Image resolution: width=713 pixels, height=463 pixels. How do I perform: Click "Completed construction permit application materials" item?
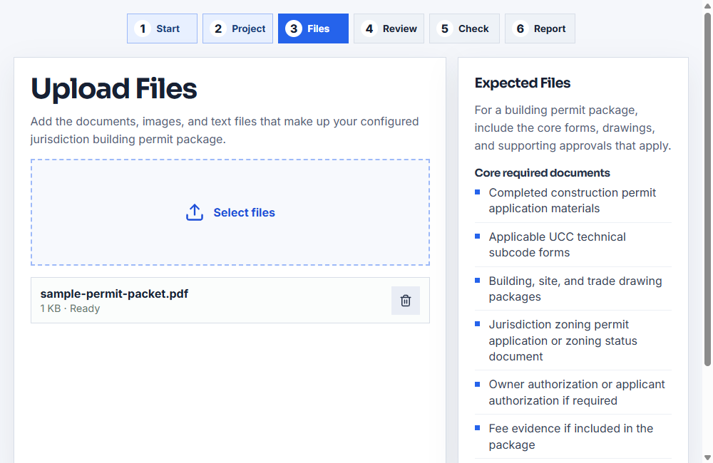click(572, 200)
